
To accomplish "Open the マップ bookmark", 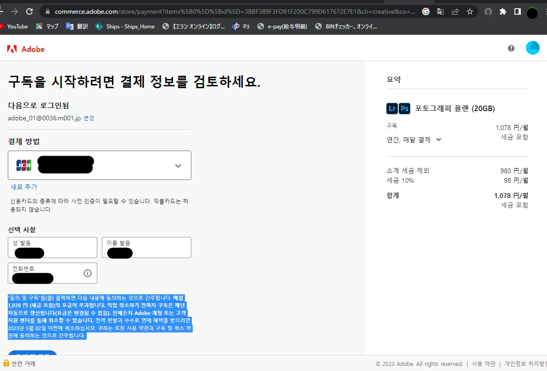I will [47, 26].
